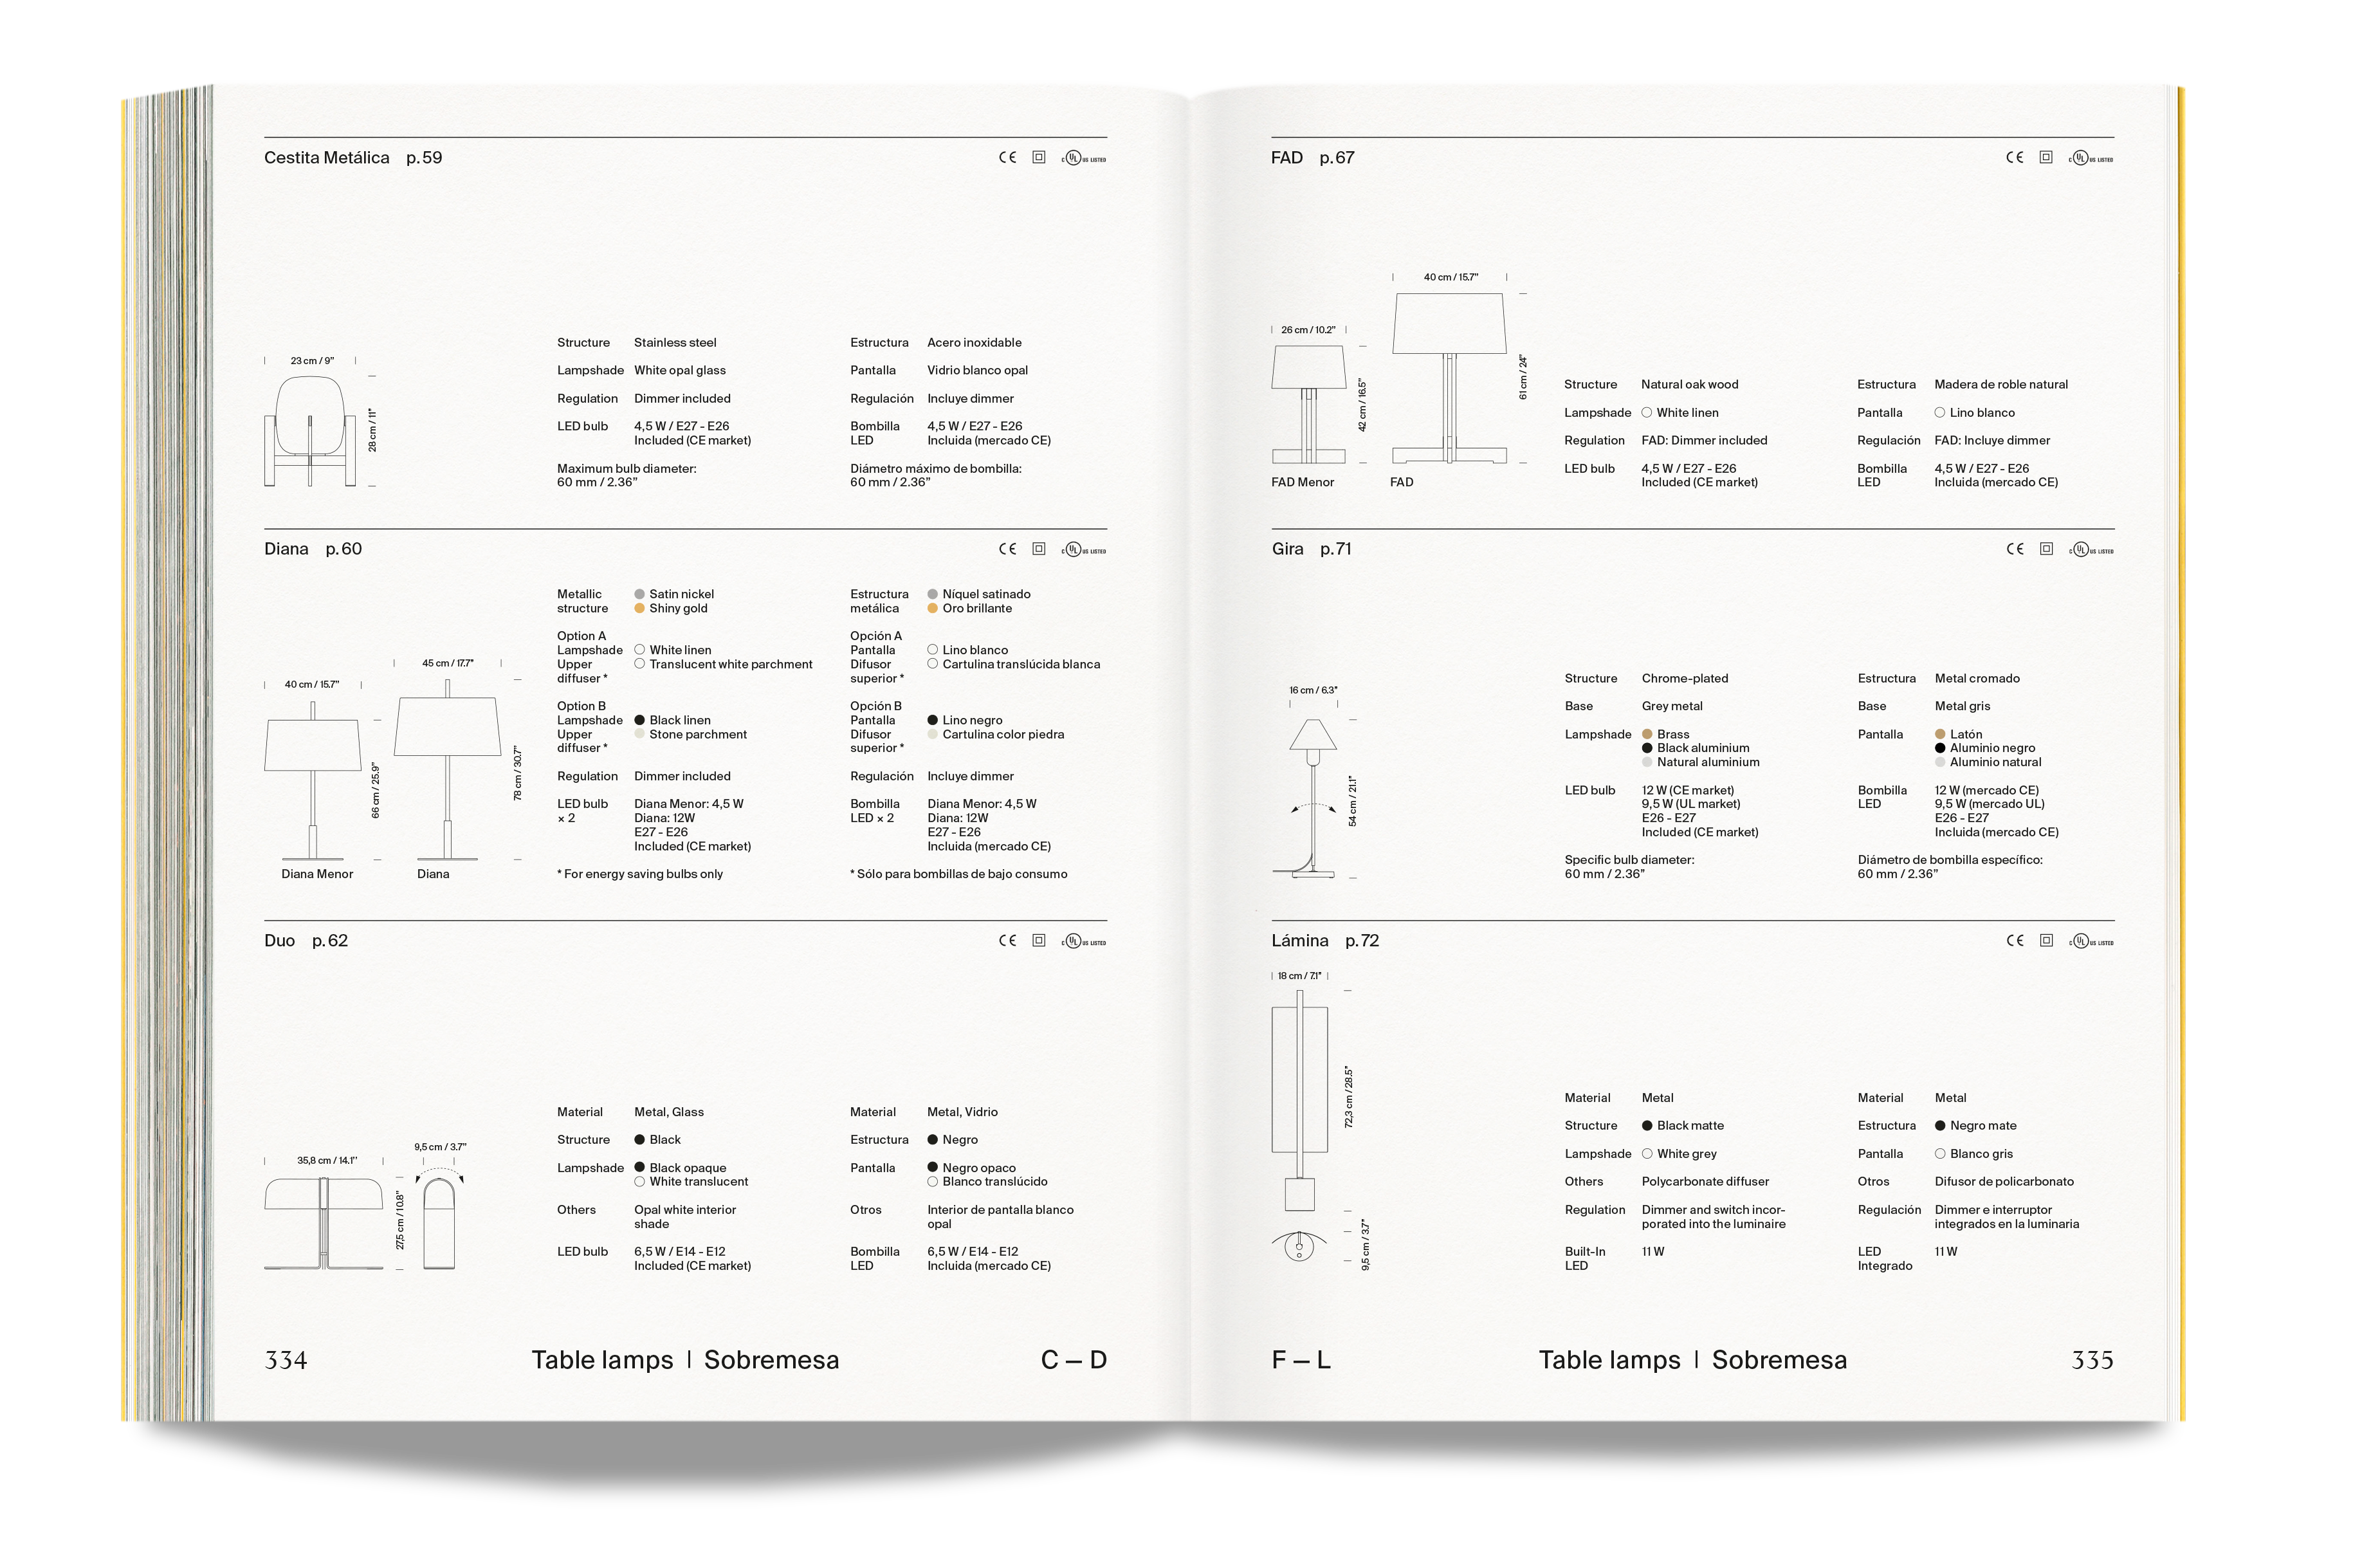The image size is (2380, 1544).
Task: Click the Black opaque swatch for Duo lampshade
Action: 640,1168
